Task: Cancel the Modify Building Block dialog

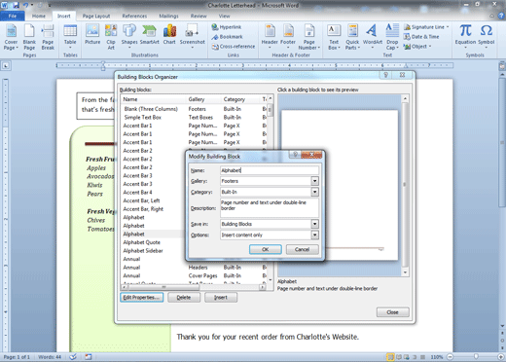Action: tap(302, 249)
